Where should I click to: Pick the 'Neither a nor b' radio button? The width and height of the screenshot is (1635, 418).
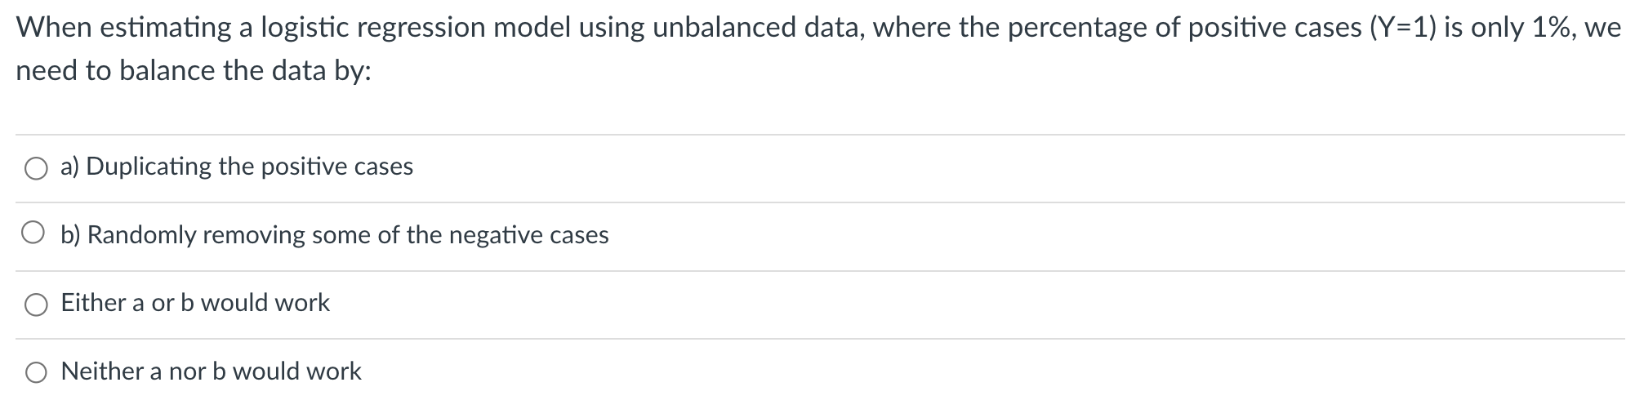pos(35,372)
